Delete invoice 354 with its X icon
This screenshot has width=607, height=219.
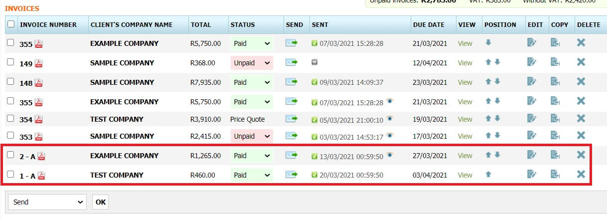[581, 119]
